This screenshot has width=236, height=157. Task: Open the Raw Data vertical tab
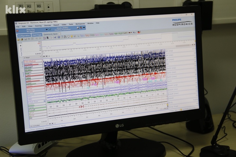(x=21, y=52)
